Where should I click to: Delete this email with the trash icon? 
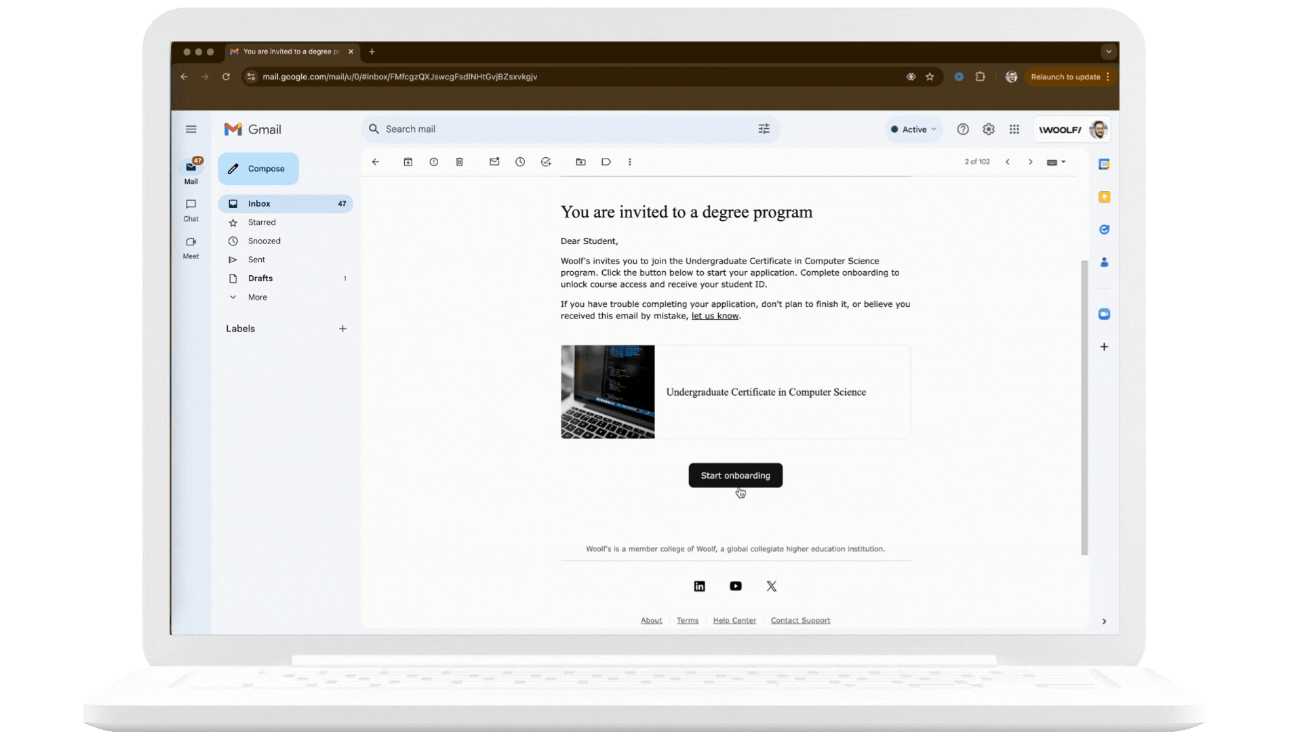click(460, 162)
